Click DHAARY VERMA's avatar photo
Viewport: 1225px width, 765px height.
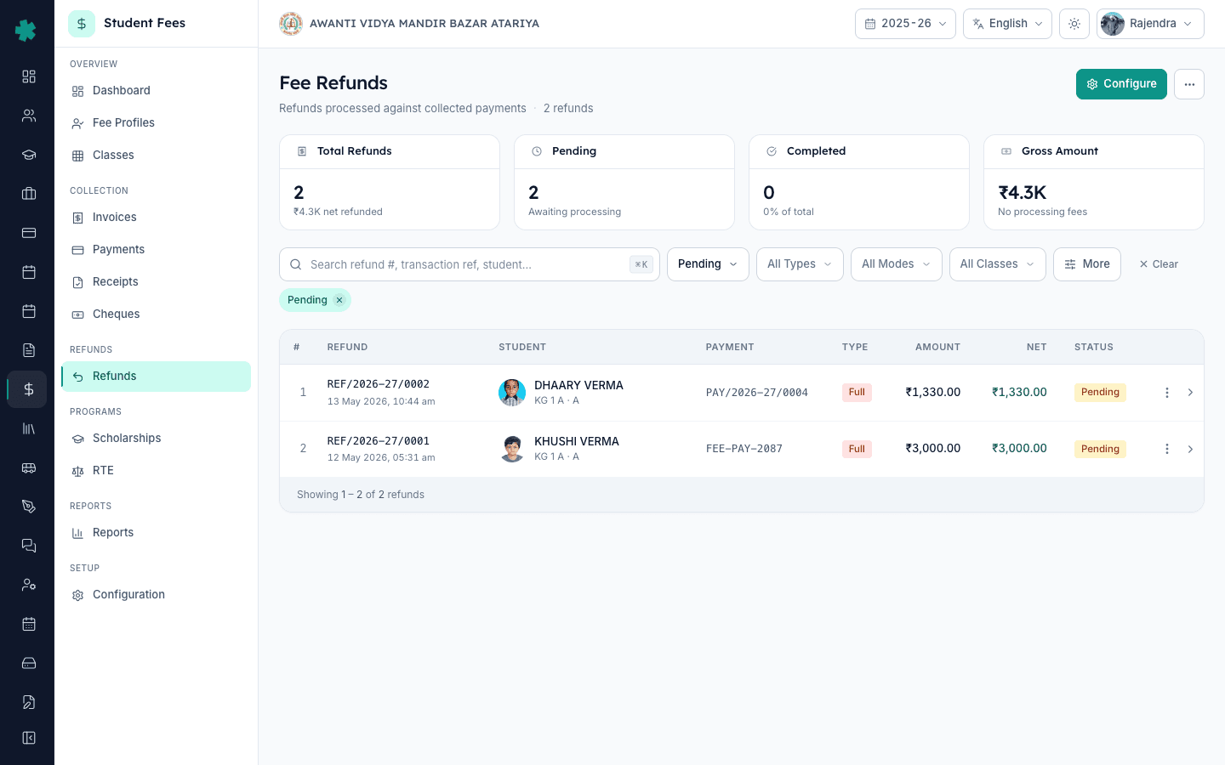coord(512,393)
